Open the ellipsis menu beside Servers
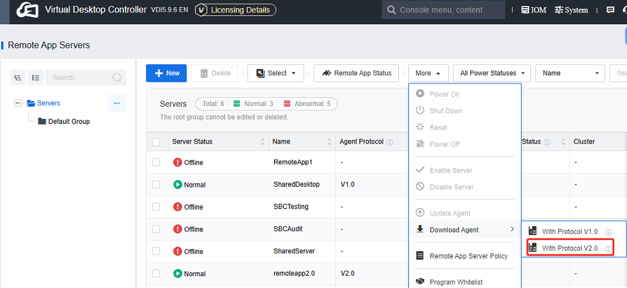Image resolution: width=627 pixels, height=288 pixels. coord(117,103)
